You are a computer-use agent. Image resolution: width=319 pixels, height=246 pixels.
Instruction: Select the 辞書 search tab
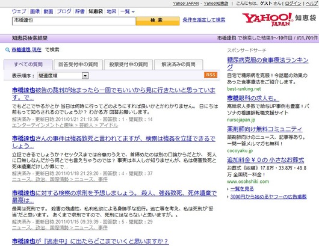coord(79,11)
